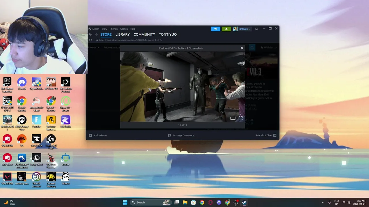369x207 pixels.
Task: Select the CurseForge desktop icon
Action: pyautogui.click(x=37, y=141)
